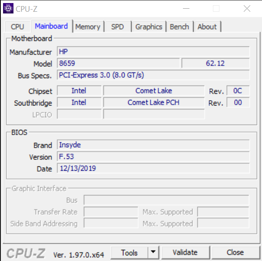This screenshot has width=262, height=261.
Task: Select the Mainboard tab
Action: click(x=51, y=26)
